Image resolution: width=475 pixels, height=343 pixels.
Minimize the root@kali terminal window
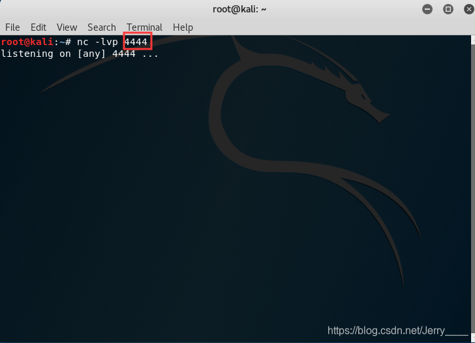tap(427, 9)
